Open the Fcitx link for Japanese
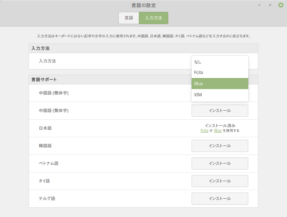 click(x=204, y=131)
